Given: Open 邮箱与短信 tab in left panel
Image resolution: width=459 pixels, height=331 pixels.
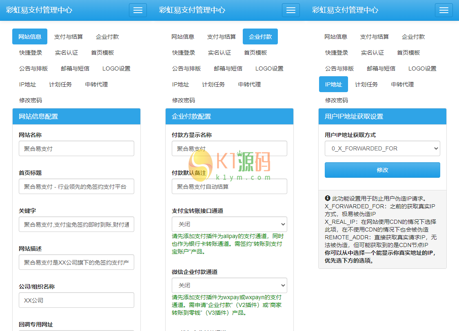Looking at the screenshot, I should coord(75,68).
